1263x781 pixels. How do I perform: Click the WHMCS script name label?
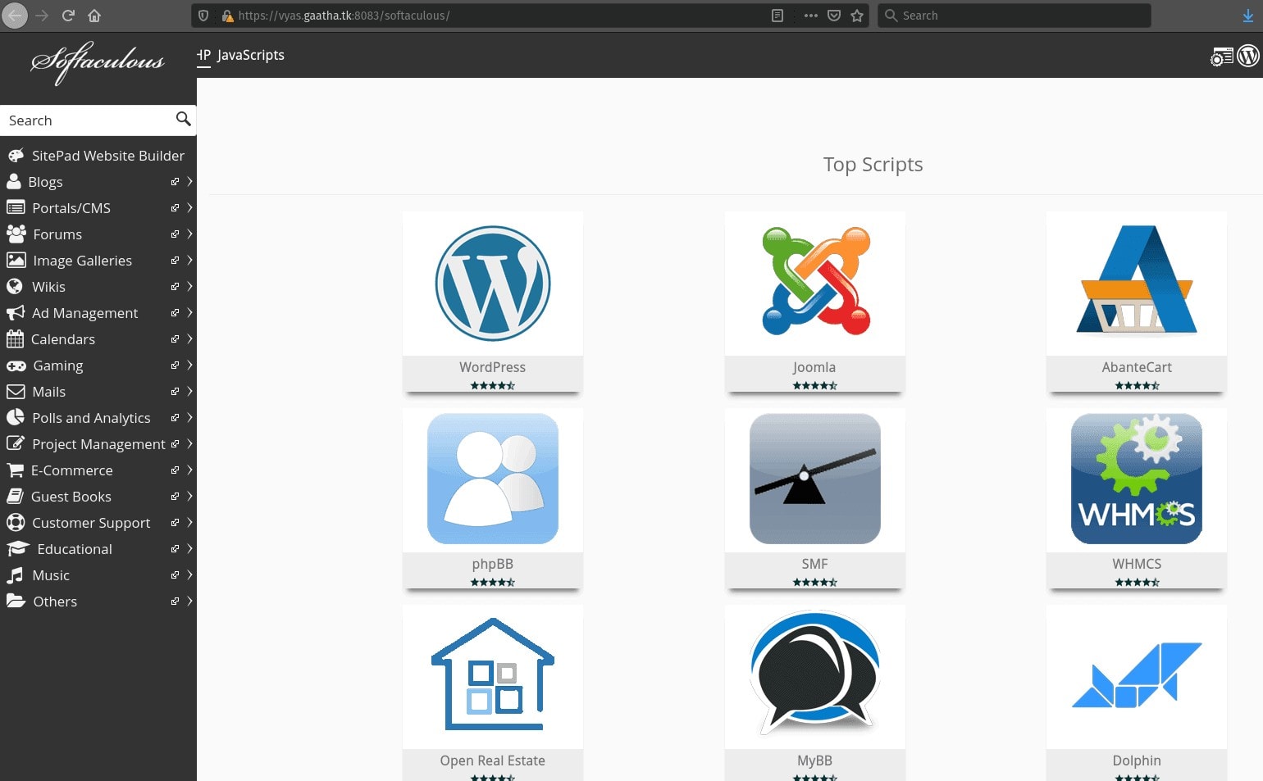[1137, 564]
